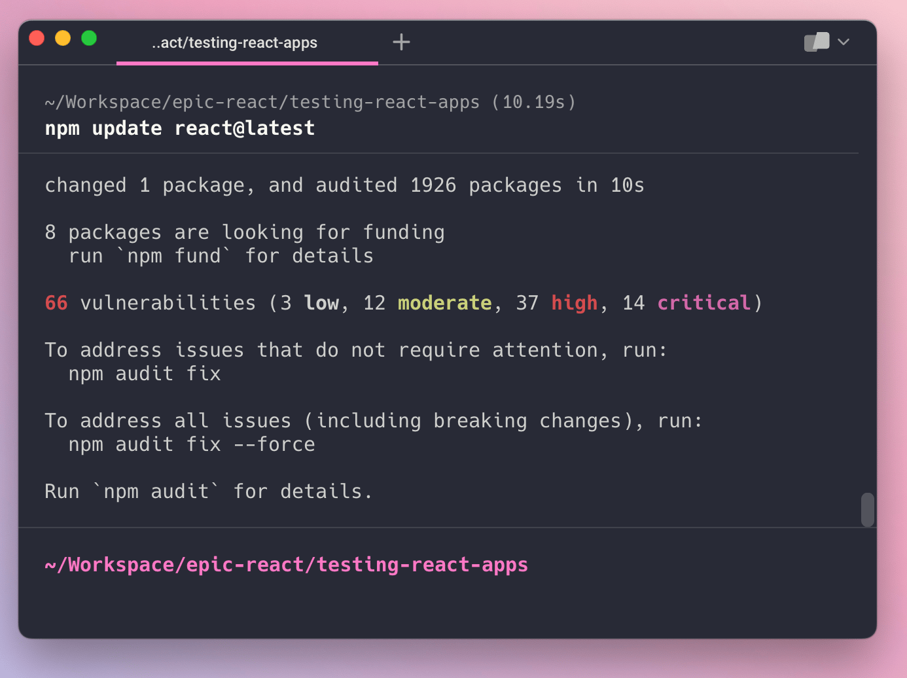907x678 pixels.
Task: Minimize the window using the yellow button
Action: click(63, 39)
